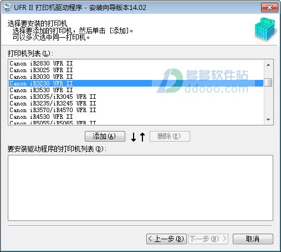281x252 pixels.
Task: Click the empty install printer list box
Action: point(140,188)
